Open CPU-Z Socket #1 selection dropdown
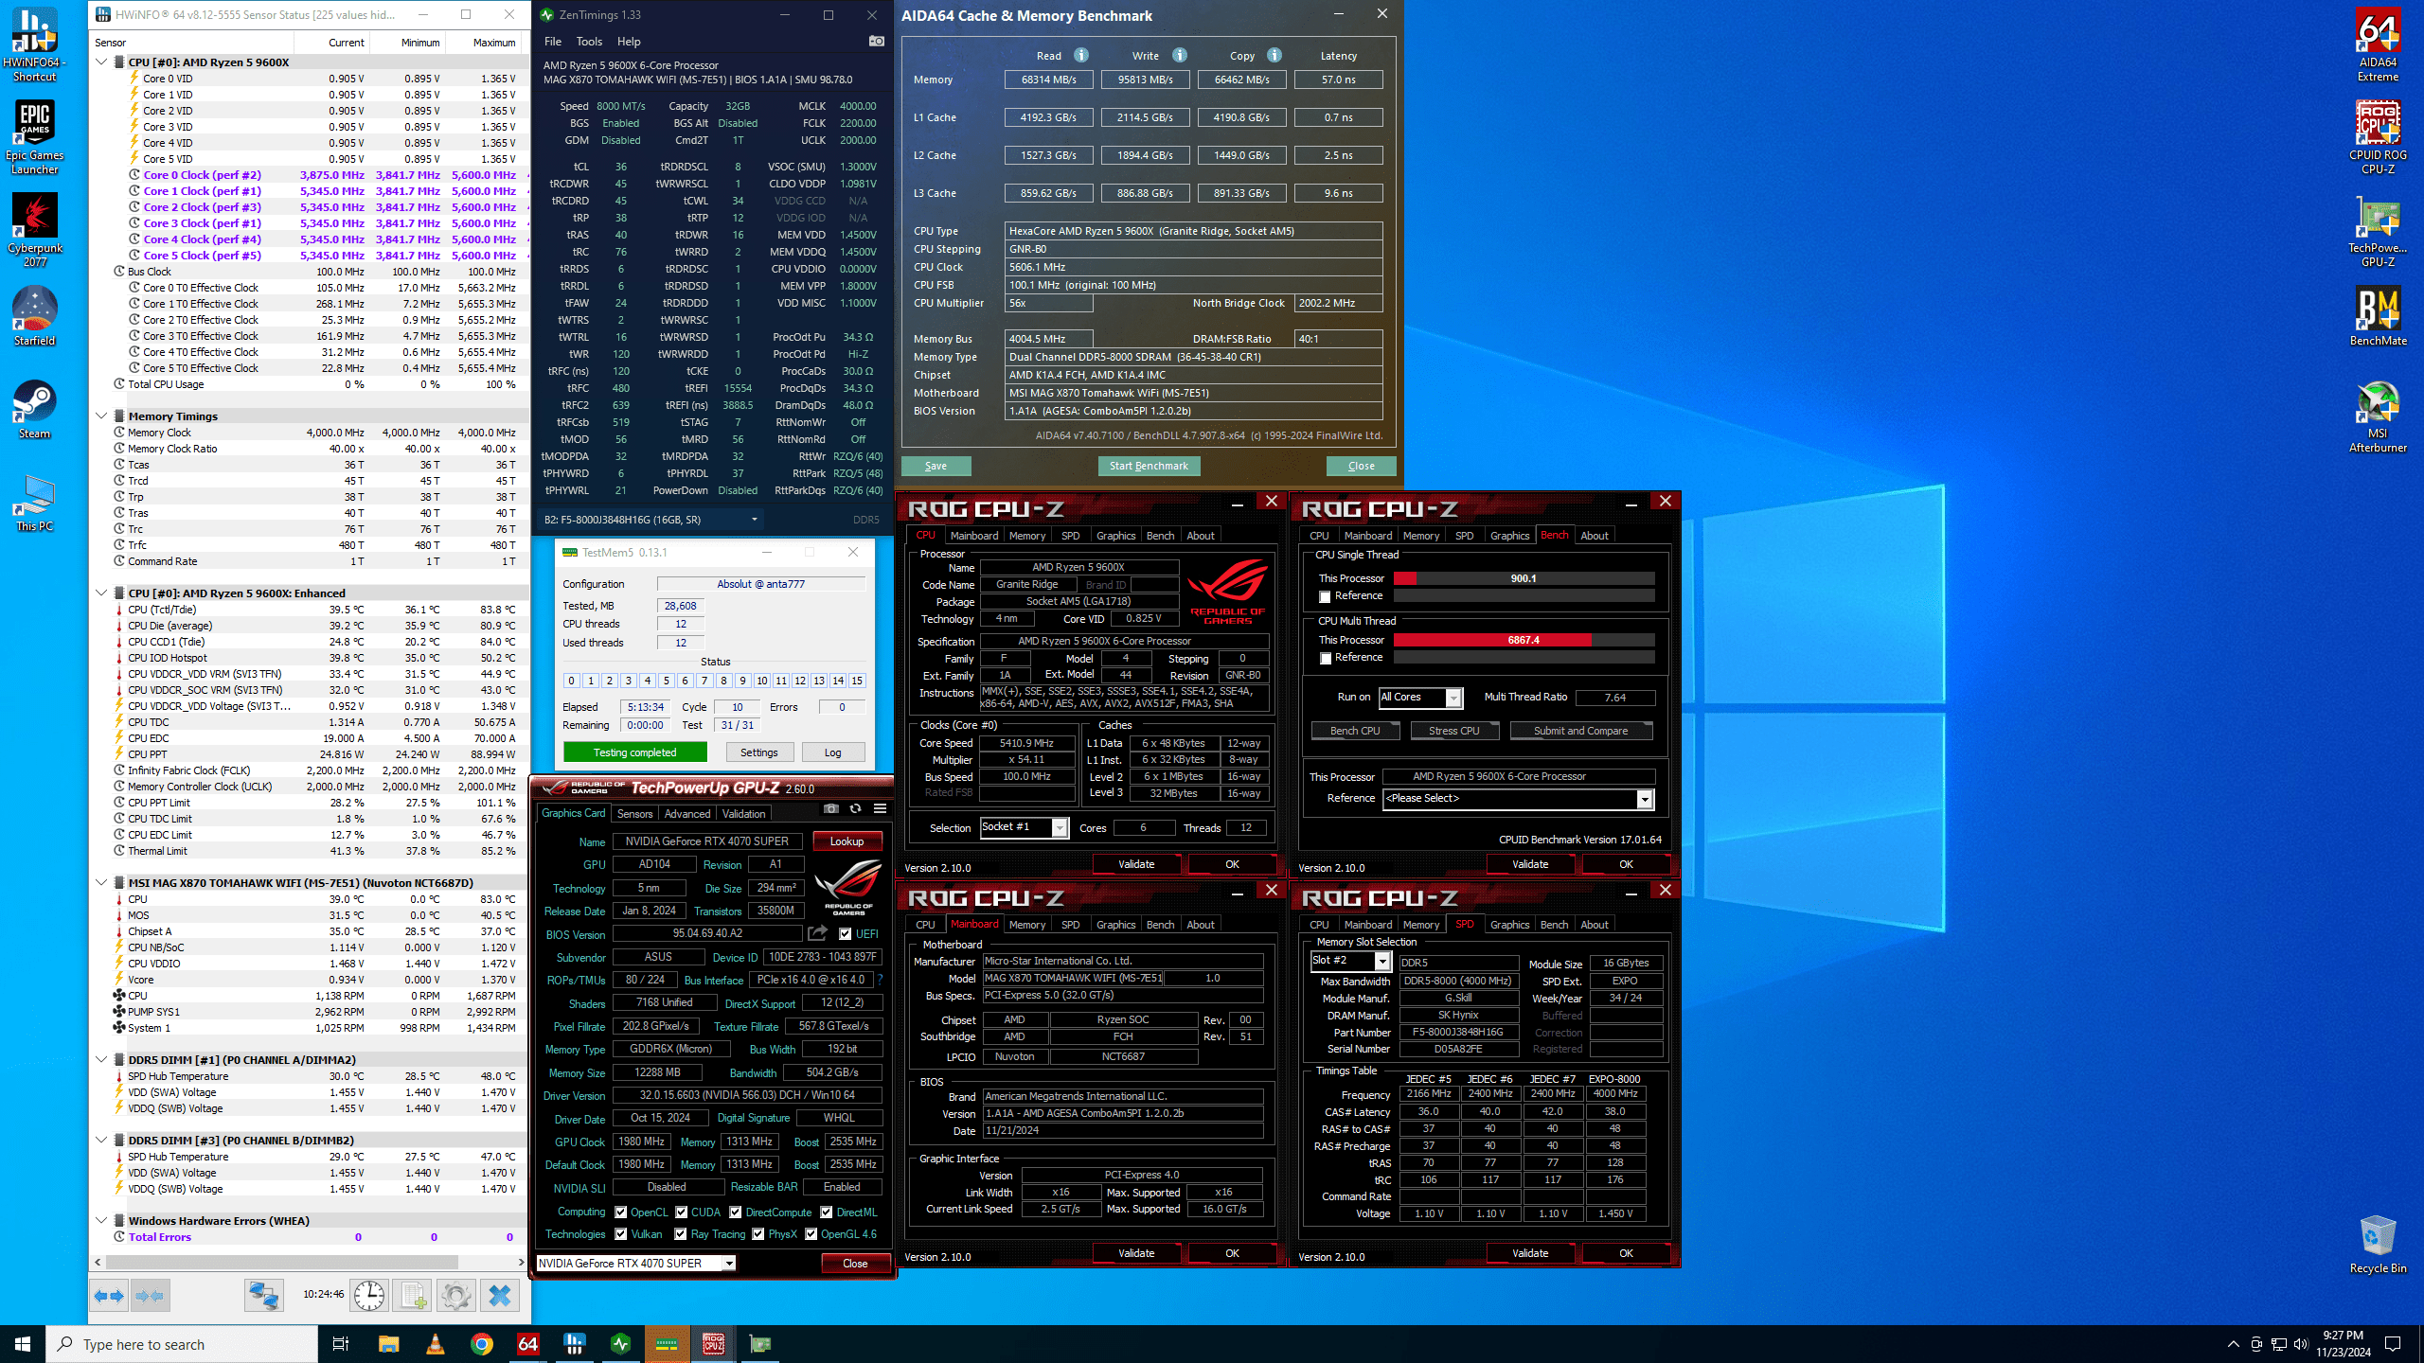 1025,827
